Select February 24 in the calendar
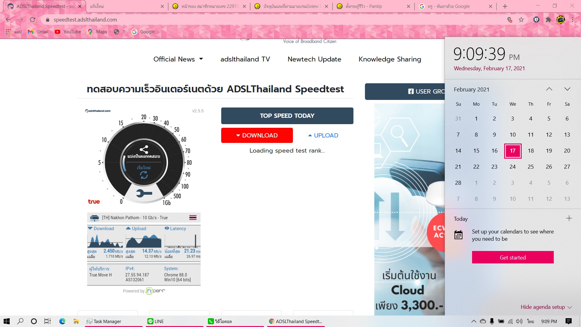The height and width of the screenshot is (327, 581). [x=513, y=167]
